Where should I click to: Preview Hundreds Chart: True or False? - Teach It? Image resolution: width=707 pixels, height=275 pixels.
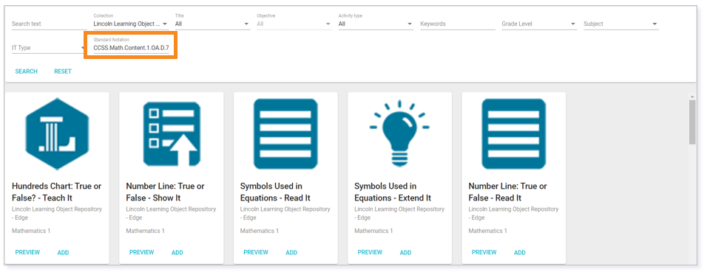pyautogui.click(x=27, y=252)
